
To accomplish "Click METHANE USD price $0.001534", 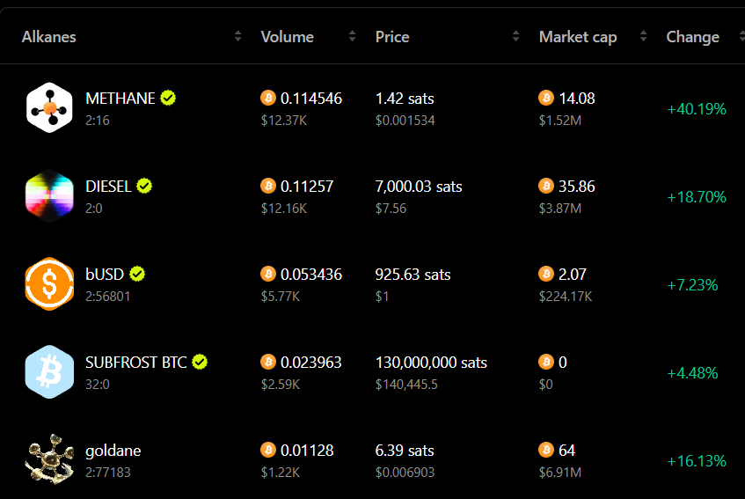I will click(x=405, y=121).
